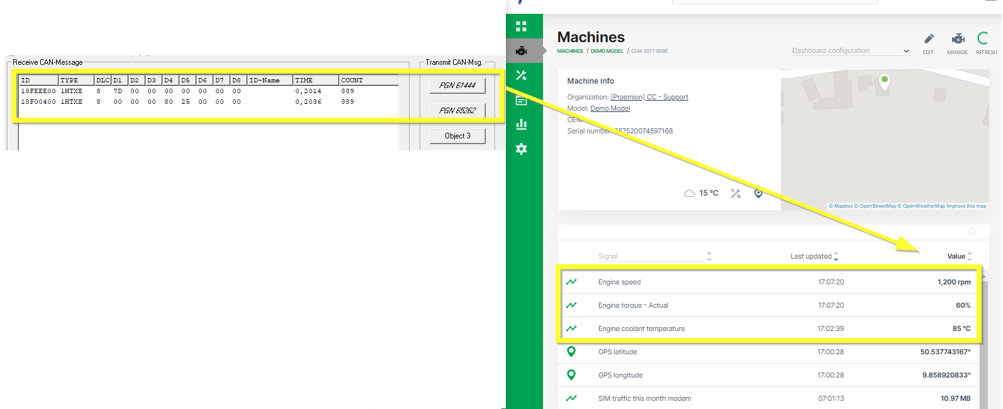Screen dimensions: 1003x409
Task: Click the green map marker
Action: pos(884,81)
